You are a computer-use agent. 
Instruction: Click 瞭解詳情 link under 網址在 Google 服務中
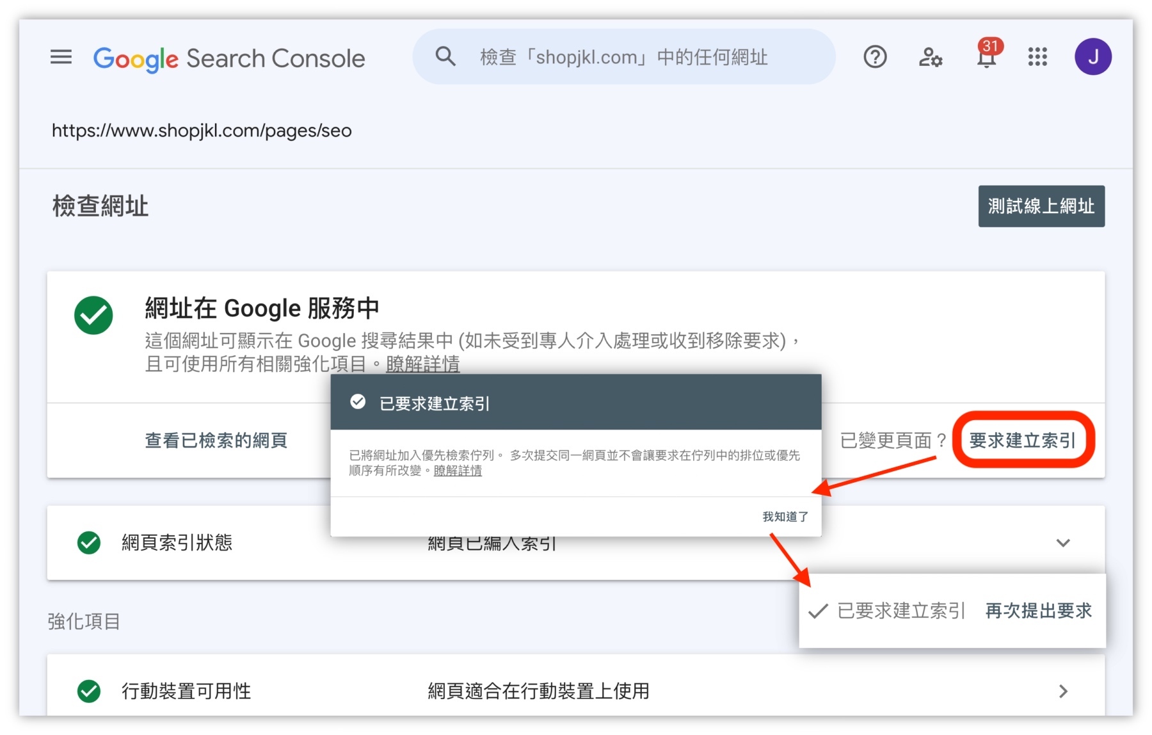click(x=422, y=364)
